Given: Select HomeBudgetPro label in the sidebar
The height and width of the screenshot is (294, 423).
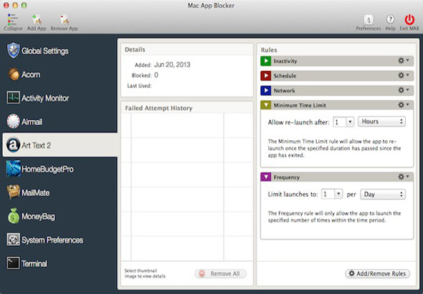Looking at the screenshot, I should (47, 169).
